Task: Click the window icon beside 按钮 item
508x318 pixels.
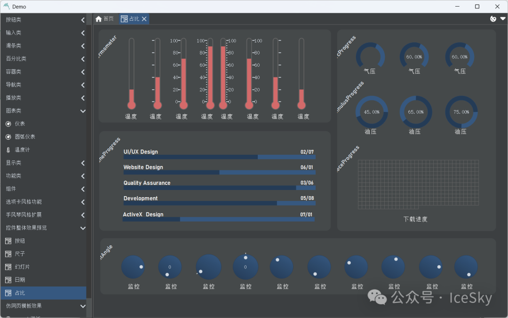Action: click(8, 241)
